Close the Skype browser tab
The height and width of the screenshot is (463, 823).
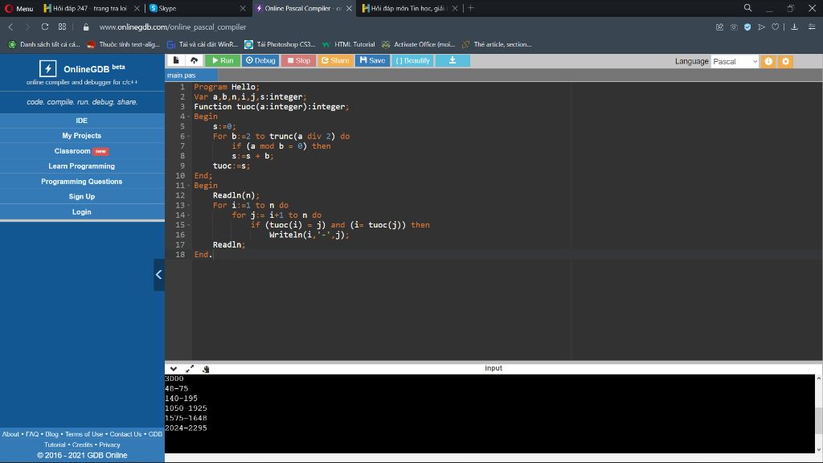243,8
